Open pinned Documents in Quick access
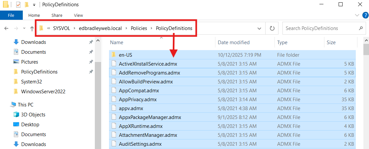369x149 pixels. tap(33, 52)
